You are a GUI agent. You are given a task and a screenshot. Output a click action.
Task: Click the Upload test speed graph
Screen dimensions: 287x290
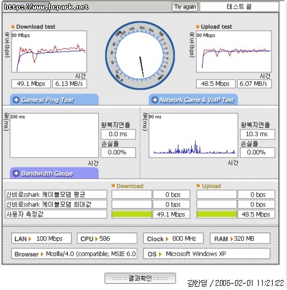pyautogui.click(x=234, y=52)
